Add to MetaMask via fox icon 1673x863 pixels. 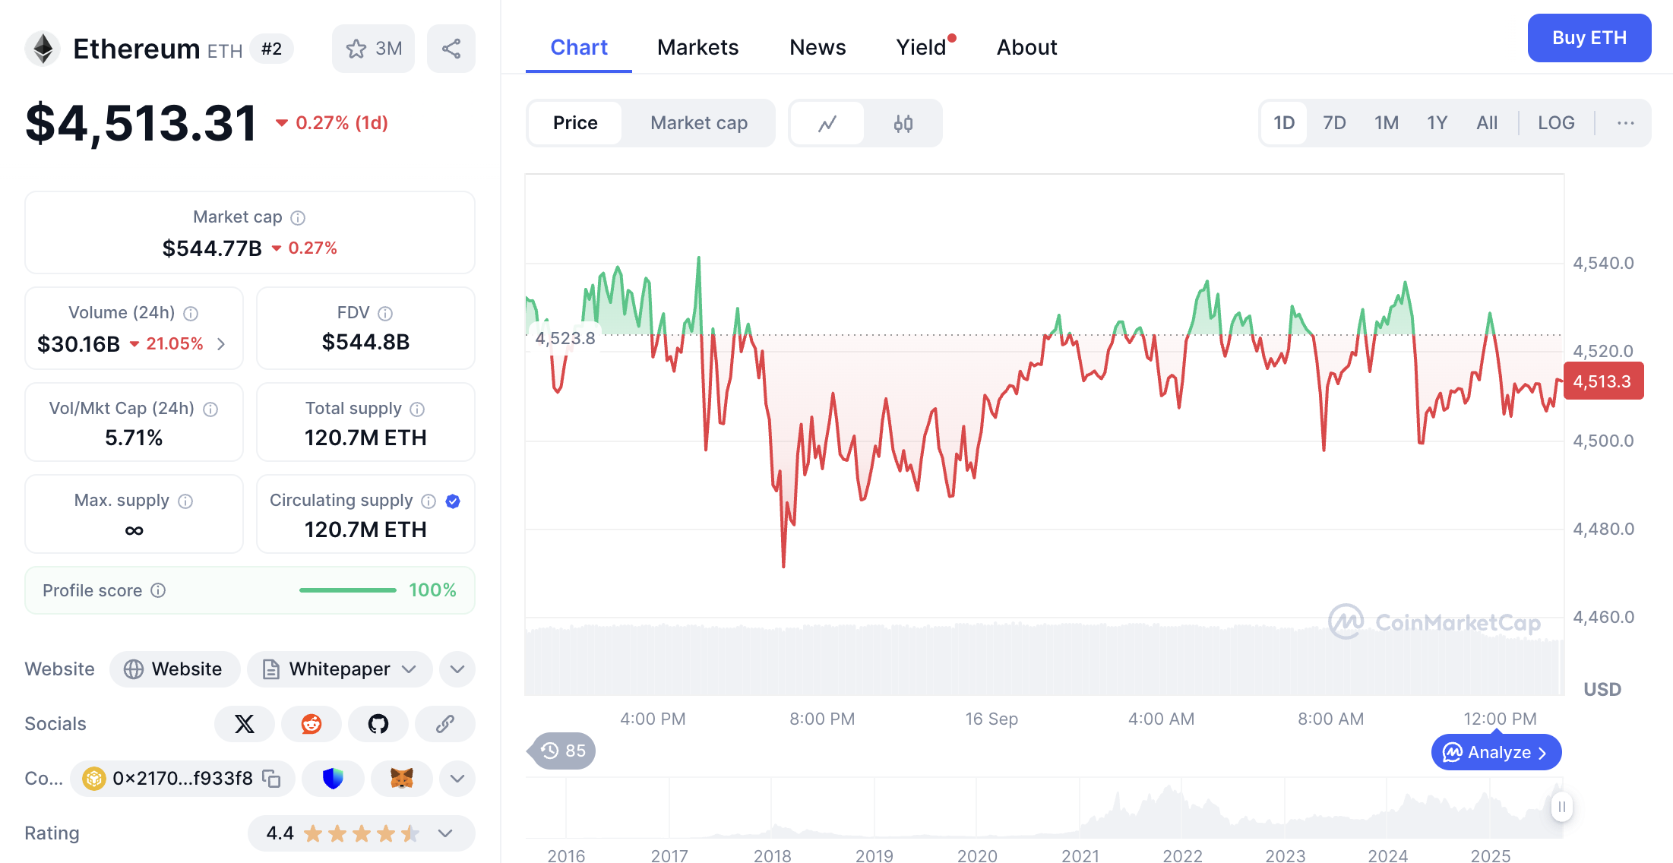point(401,779)
